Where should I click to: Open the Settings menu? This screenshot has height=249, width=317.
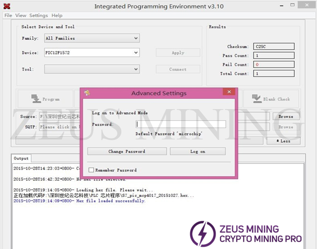click(38, 15)
